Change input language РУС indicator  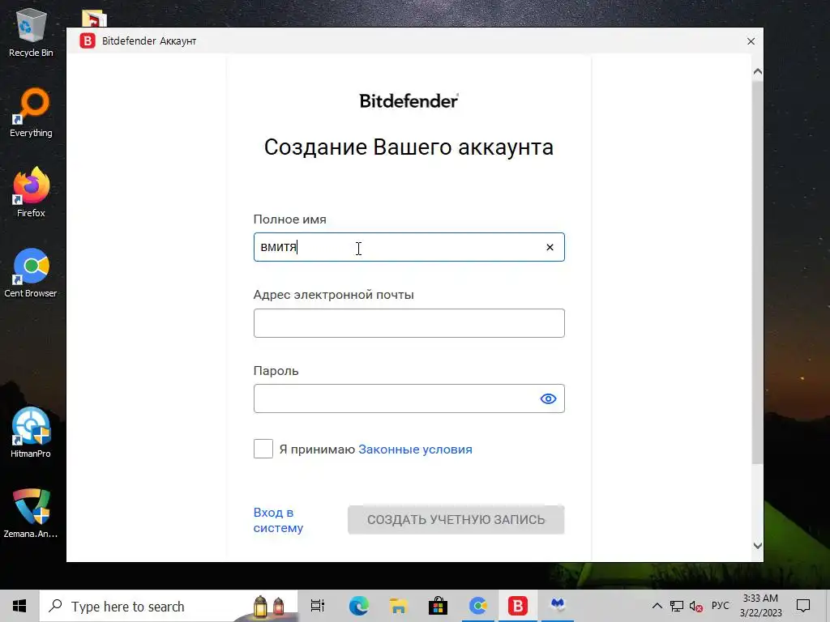click(720, 606)
